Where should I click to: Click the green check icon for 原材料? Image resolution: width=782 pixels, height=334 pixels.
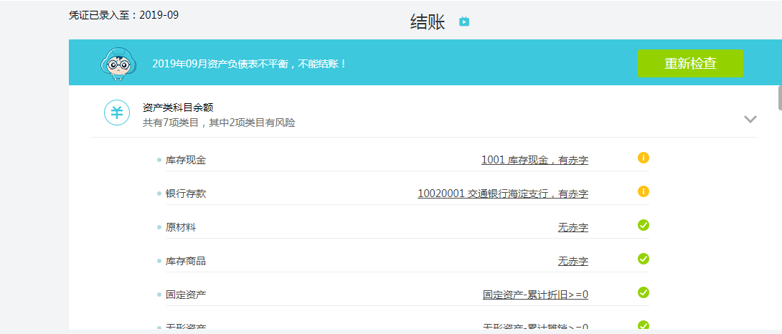[644, 225]
